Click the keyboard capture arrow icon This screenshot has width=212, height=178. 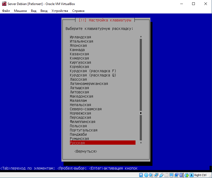(191, 175)
